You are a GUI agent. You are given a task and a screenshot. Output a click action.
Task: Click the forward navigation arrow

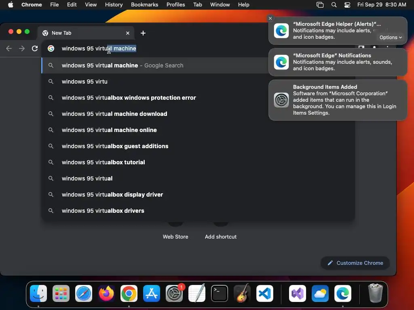tap(22, 48)
